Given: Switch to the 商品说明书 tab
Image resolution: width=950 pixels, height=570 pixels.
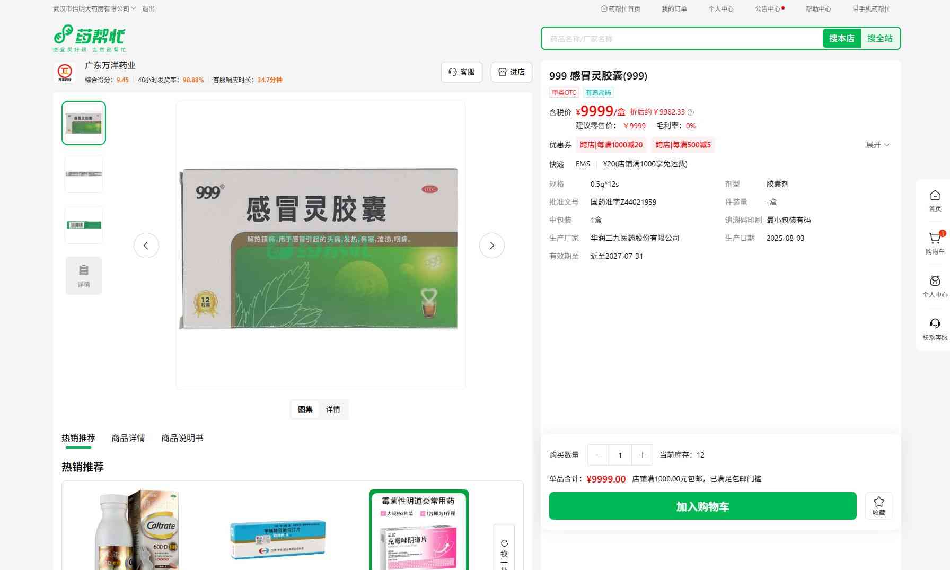Looking at the screenshot, I should pos(182,438).
